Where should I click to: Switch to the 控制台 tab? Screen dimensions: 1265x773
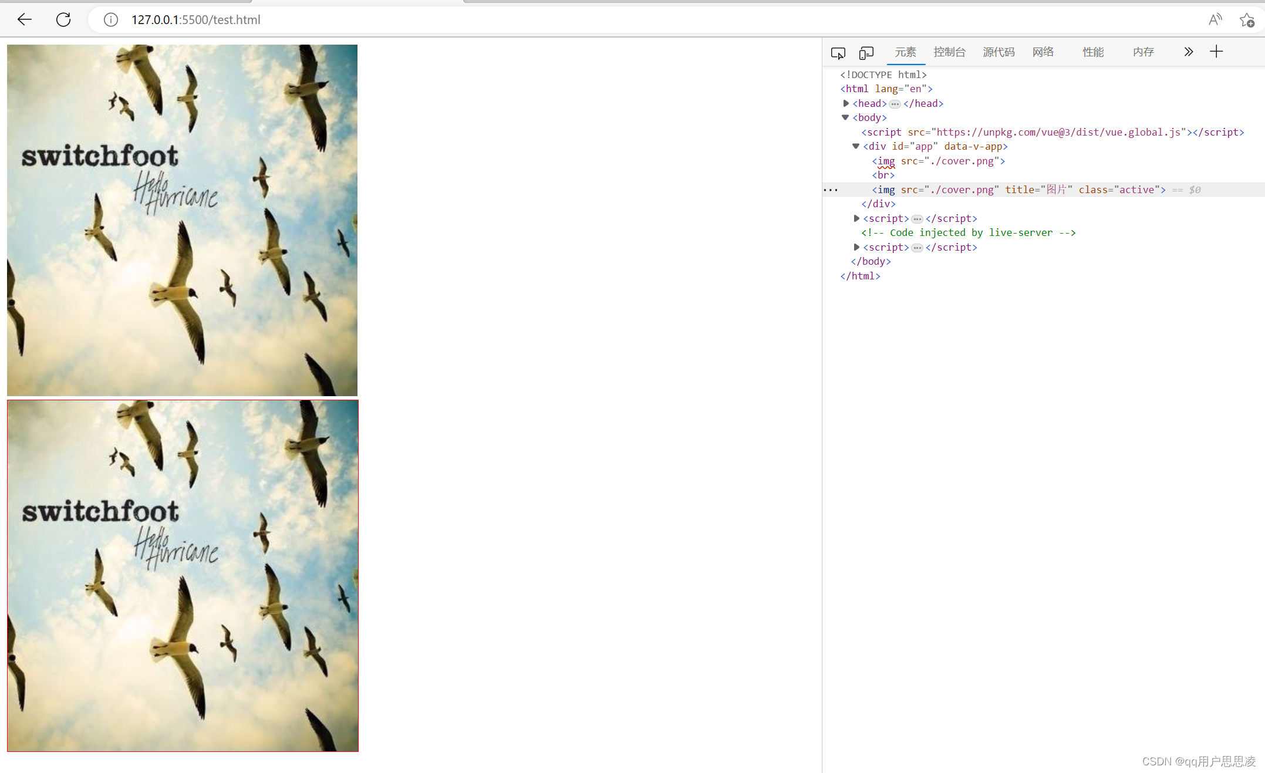[x=949, y=52]
